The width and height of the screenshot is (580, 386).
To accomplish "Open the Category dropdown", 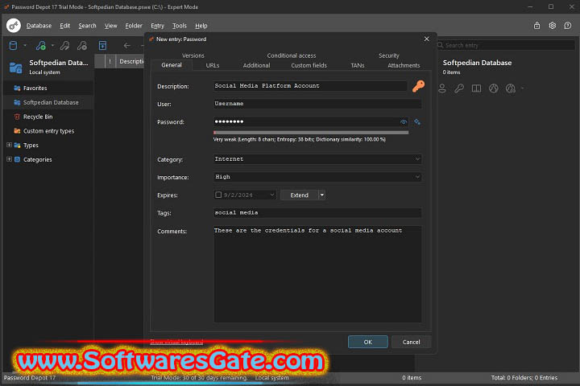I will [417, 159].
